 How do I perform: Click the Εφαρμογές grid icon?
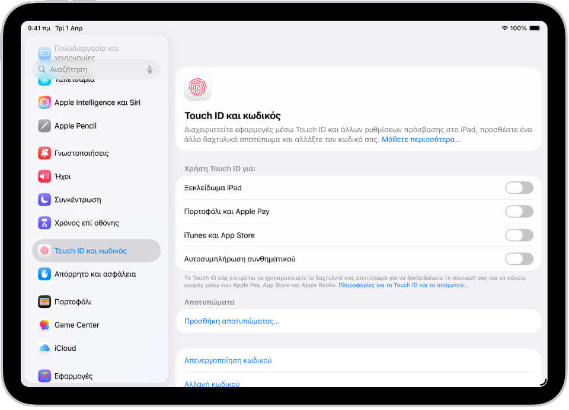44,376
